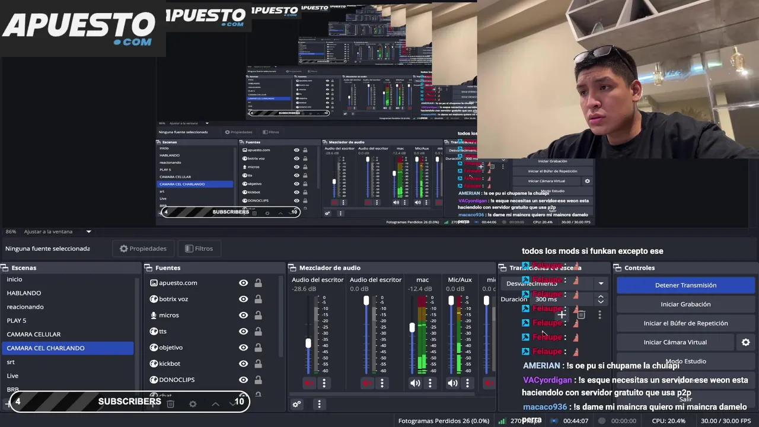The height and width of the screenshot is (427, 759).
Task: Click the browser source icon beside tts
Action: pos(154,332)
